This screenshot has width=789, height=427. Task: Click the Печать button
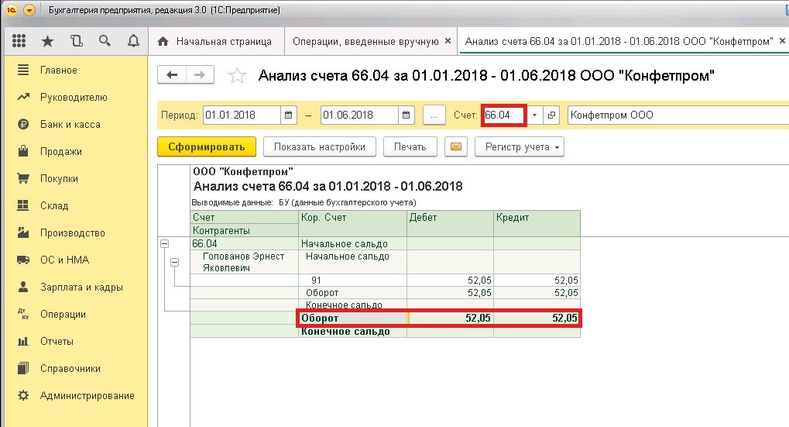click(x=410, y=146)
